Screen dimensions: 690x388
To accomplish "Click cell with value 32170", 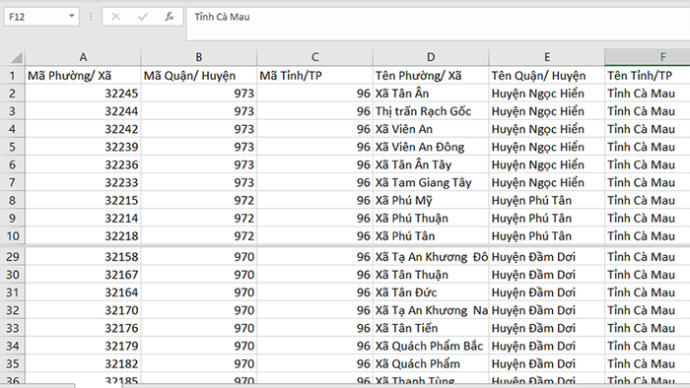I will pos(83,310).
